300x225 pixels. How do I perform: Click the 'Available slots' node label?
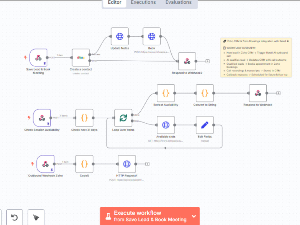tap(166, 136)
